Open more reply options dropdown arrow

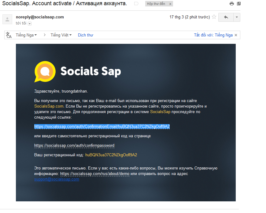[237, 17]
